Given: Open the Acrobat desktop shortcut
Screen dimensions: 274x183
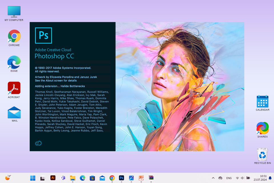Looking at the screenshot, I should tap(14, 90).
